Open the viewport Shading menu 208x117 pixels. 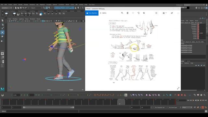point(15,19)
